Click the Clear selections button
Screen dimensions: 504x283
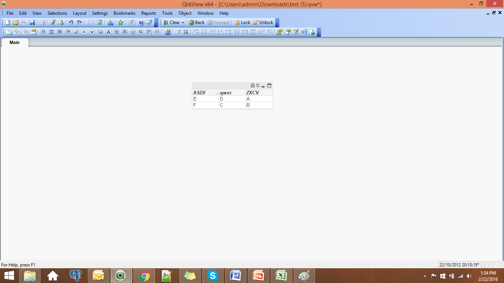(172, 22)
